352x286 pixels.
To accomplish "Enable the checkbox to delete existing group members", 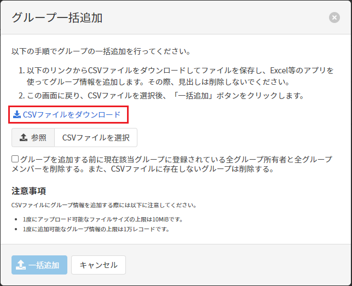I will point(15,159).
